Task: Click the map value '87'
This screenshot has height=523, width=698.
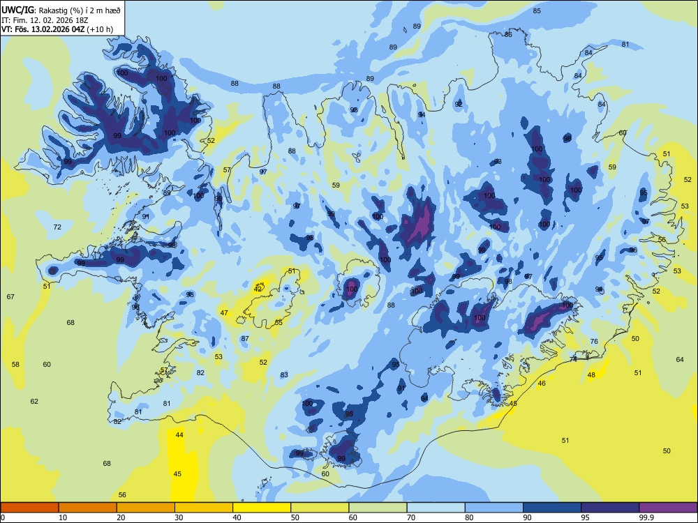Action: click(x=245, y=338)
